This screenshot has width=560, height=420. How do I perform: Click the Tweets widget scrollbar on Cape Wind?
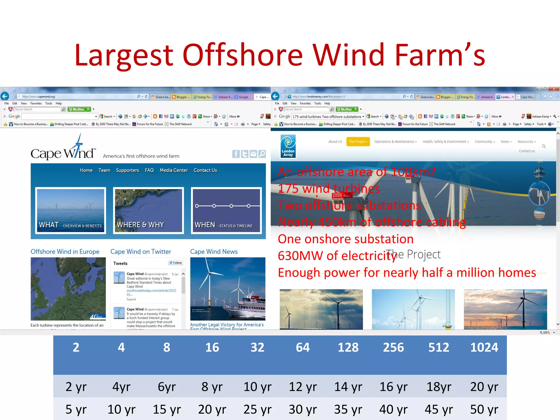pos(183,285)
